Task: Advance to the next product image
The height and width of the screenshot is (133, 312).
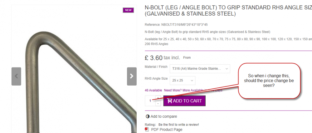Action: (132, 76)
